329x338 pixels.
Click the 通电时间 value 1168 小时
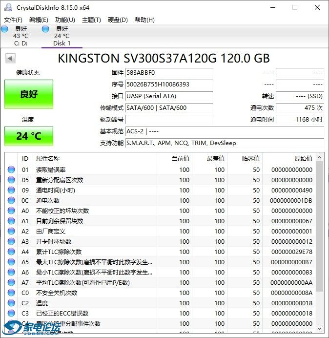click(x=300, y=119)
